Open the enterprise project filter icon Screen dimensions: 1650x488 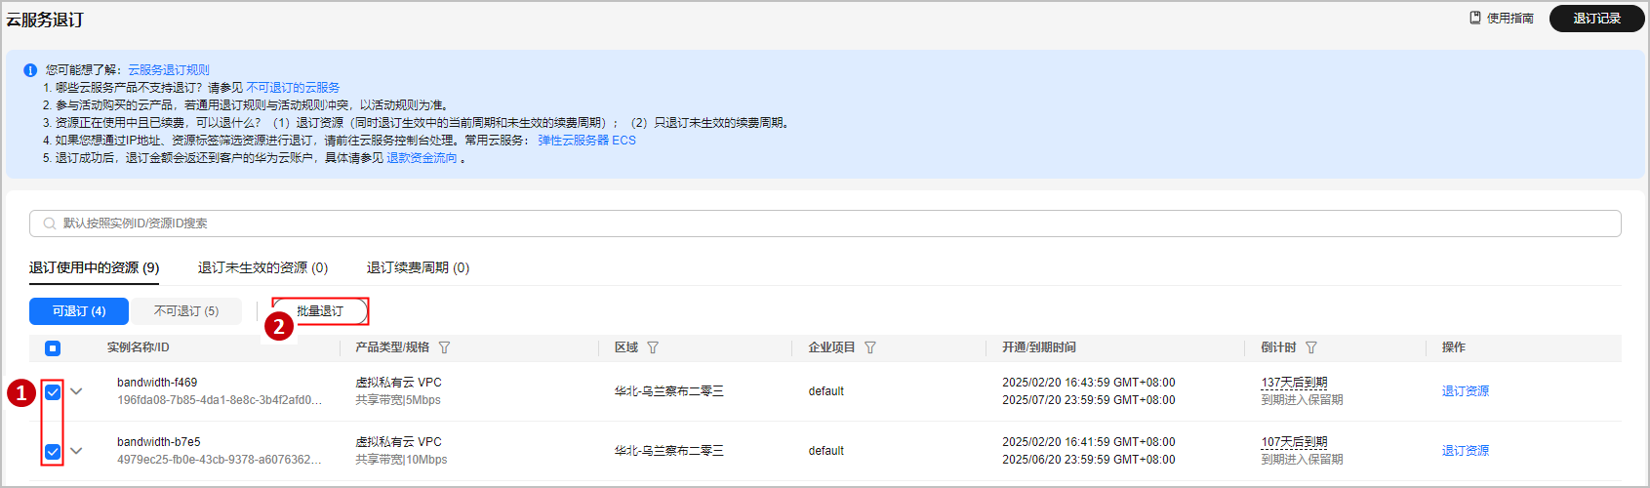[x=870, y=347]
